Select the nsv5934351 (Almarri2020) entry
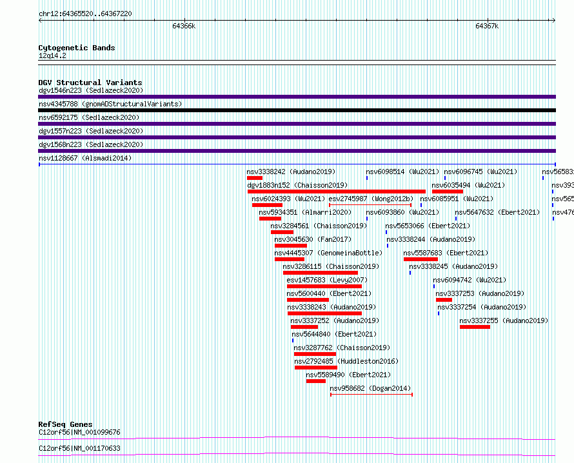 305,212
